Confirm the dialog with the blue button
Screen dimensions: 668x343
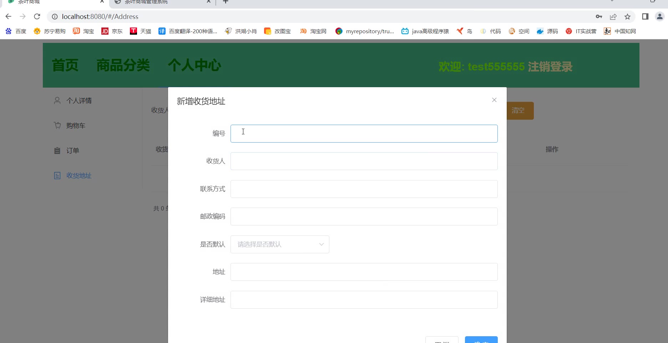pyautogui.click(x=481, y=340)
